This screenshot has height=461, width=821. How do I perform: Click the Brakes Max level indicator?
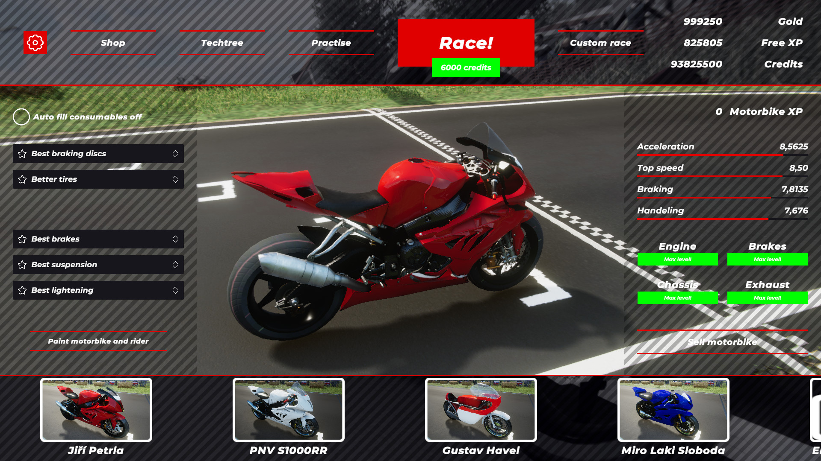(768, 259)
